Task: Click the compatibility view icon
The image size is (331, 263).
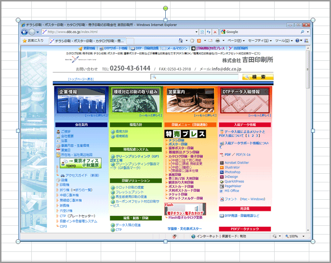Action: [x=202, y=32]
